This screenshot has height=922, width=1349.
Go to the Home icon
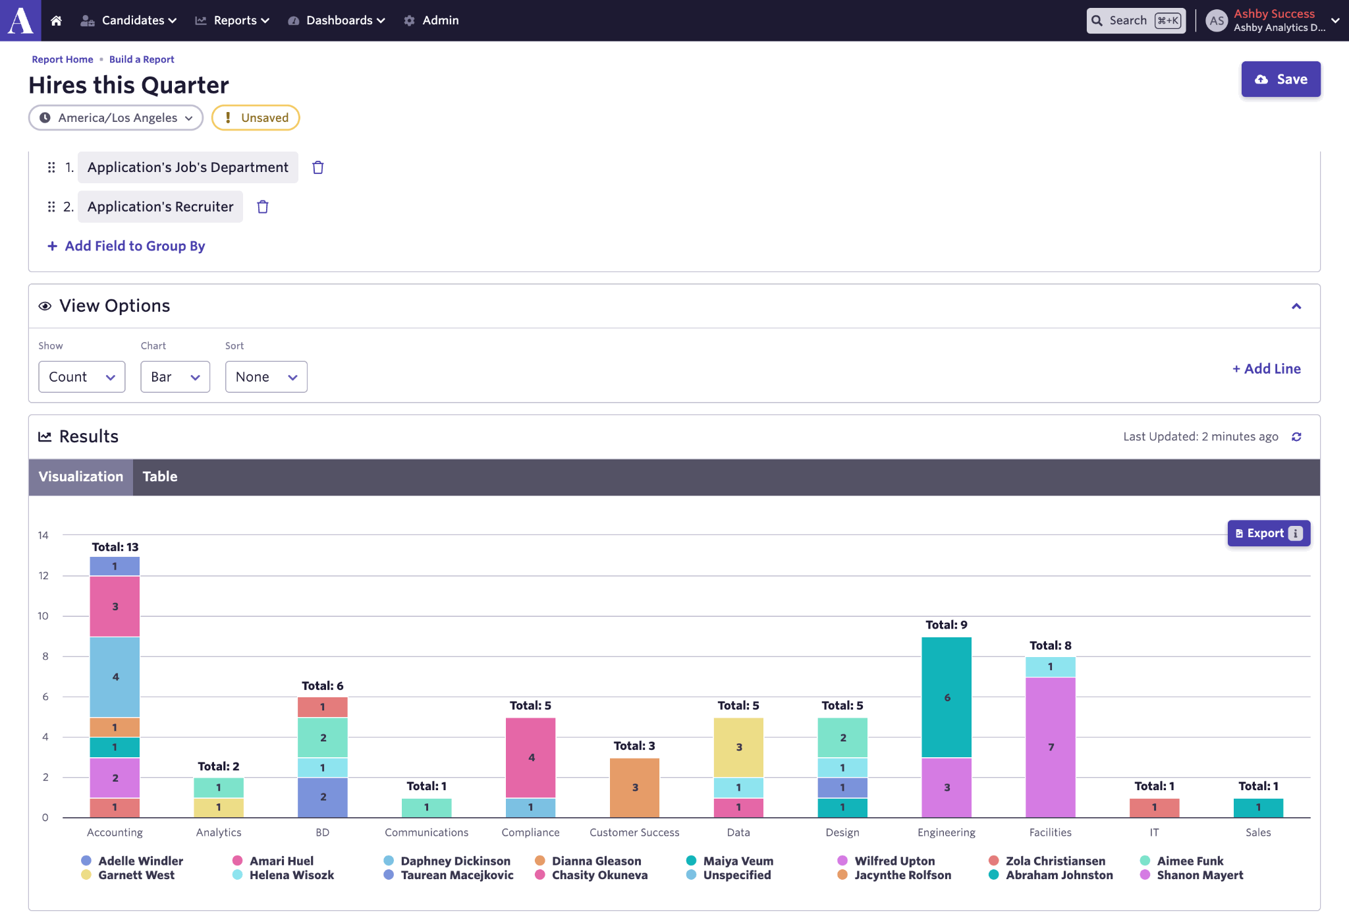[x=56, y=20]
